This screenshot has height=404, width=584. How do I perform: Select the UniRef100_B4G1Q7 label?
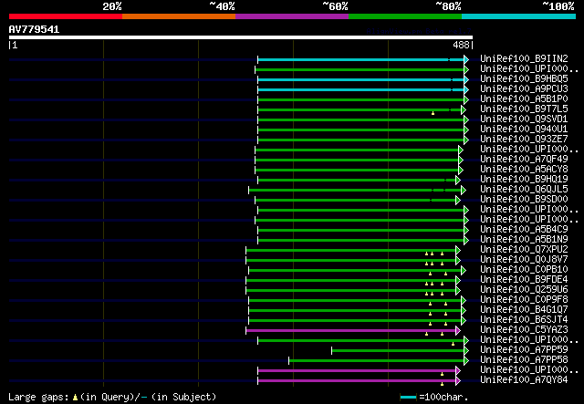524,310
